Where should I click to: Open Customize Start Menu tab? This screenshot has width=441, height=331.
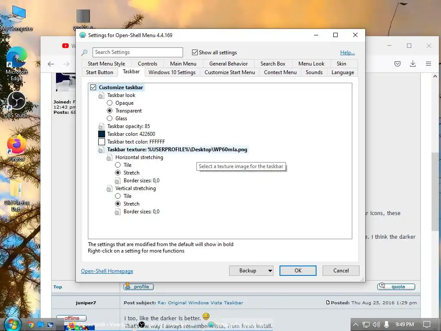pyautogui.click(x=230, y=72)
